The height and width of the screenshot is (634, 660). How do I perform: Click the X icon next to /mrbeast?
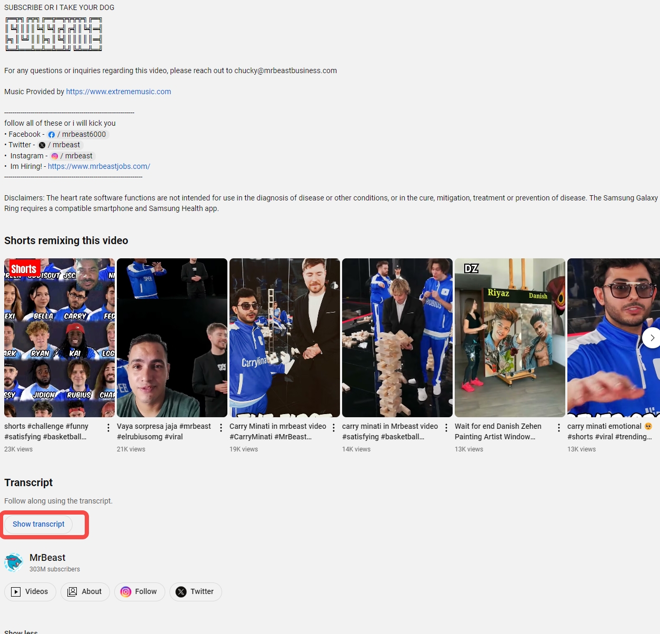(x=42, y=145)
